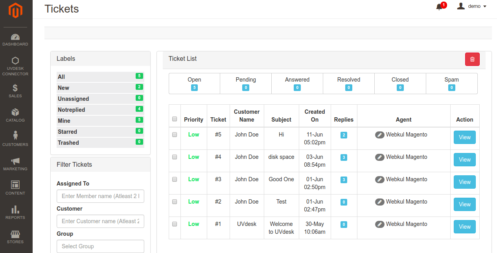497x253 pixels.
Task: Click replies badge for ticket #5
Action: [344, 135]
